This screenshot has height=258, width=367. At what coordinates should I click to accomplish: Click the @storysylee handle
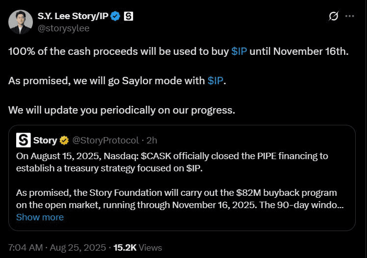pos(63,28)
